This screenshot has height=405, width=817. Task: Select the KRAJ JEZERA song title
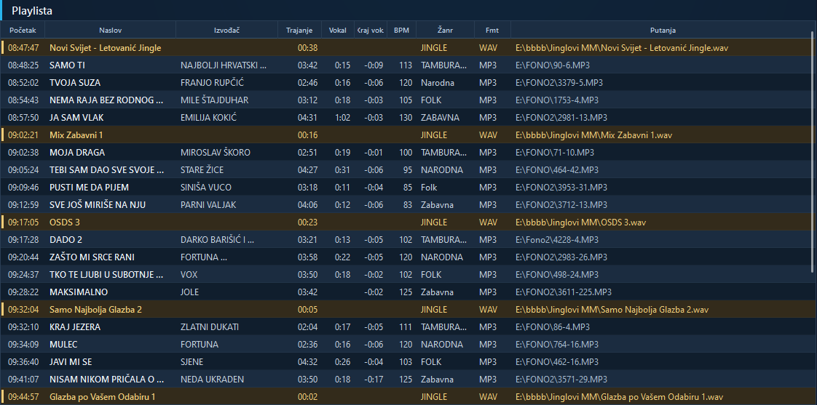(x=75, y=327)
